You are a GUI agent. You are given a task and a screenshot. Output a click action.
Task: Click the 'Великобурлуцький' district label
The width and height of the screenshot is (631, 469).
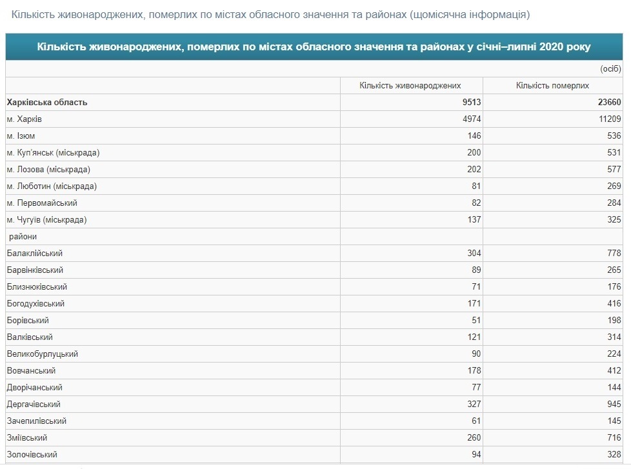(42, 354)
